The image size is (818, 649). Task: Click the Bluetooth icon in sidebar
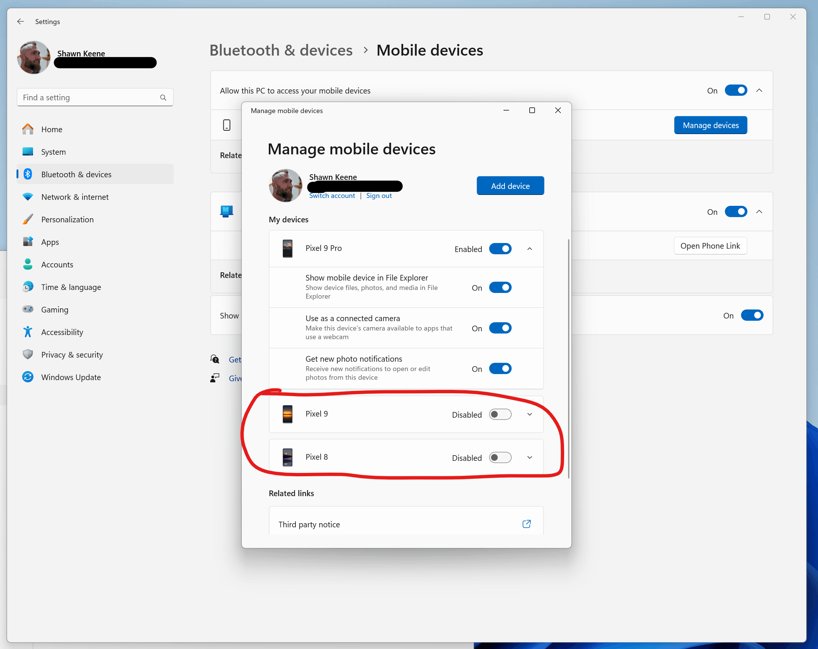coord(28,174)
